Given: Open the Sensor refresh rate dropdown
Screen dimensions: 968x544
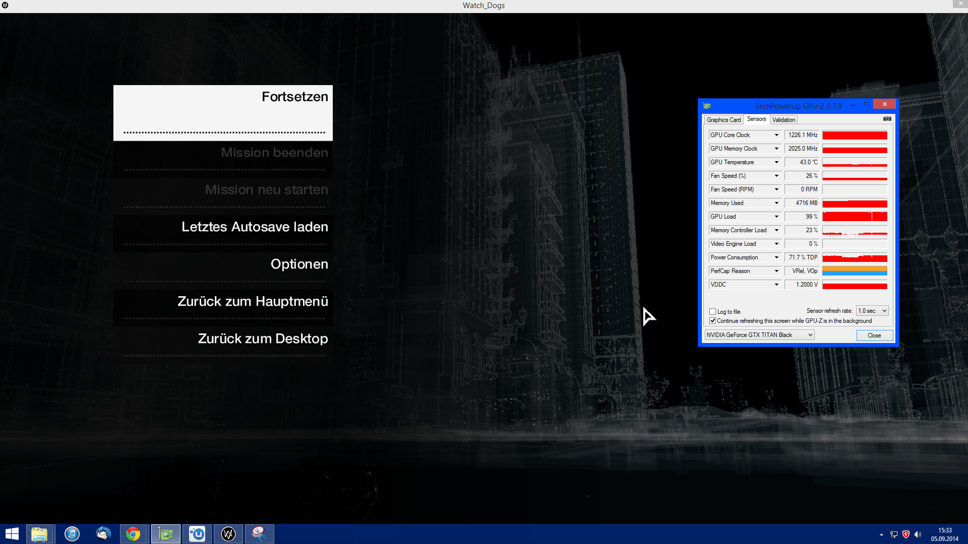Looking at the screenshot, I should tap(873, 311).
